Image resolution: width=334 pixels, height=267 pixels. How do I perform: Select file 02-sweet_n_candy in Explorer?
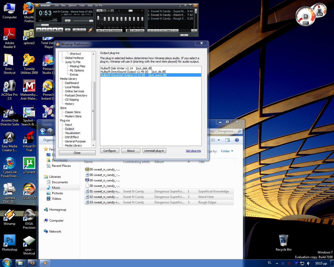[x=159, y=197]
